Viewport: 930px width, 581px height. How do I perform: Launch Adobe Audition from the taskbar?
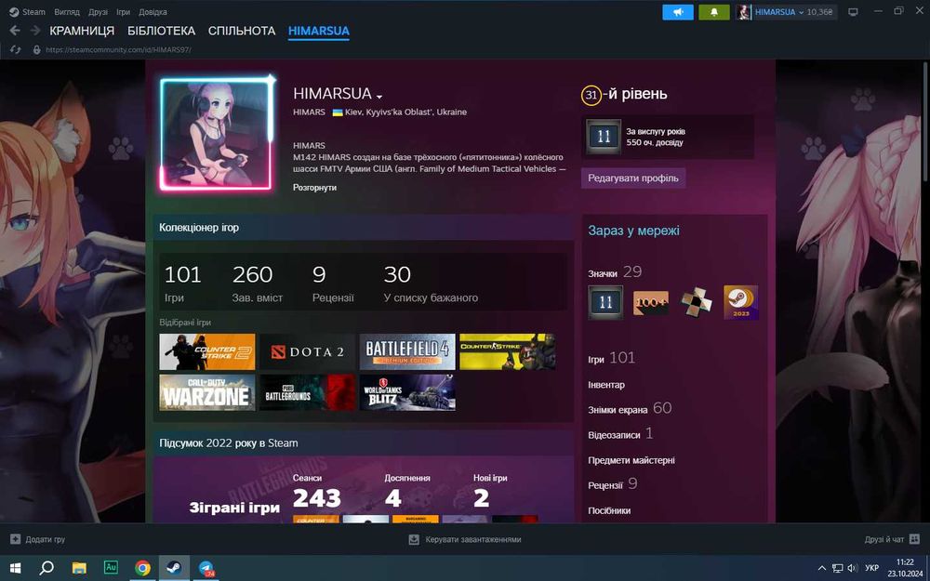coord(111,567)
